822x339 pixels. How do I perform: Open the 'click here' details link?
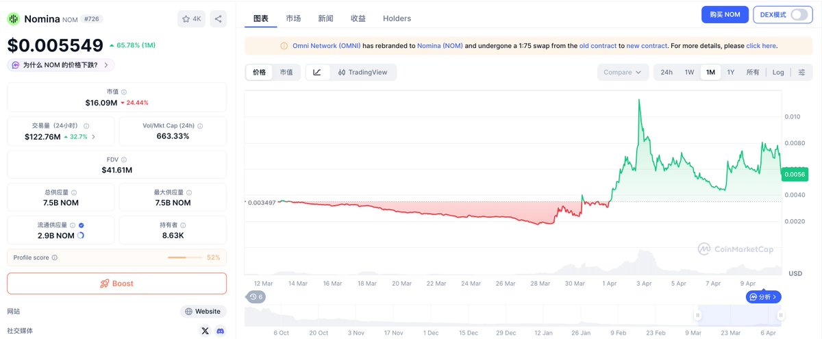click(x=761, y=46)
